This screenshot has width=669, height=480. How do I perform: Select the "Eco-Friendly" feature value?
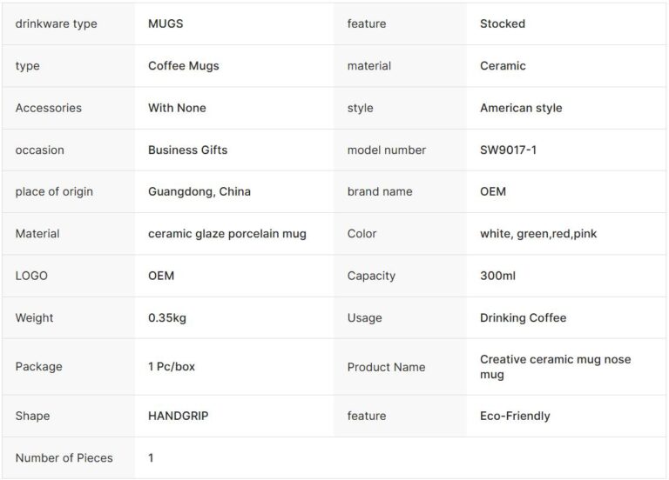pos(515,416)
